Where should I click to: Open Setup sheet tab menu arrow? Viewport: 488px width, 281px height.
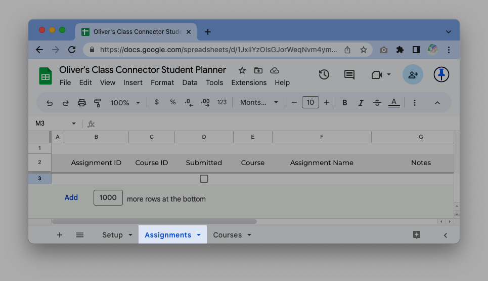130,235
